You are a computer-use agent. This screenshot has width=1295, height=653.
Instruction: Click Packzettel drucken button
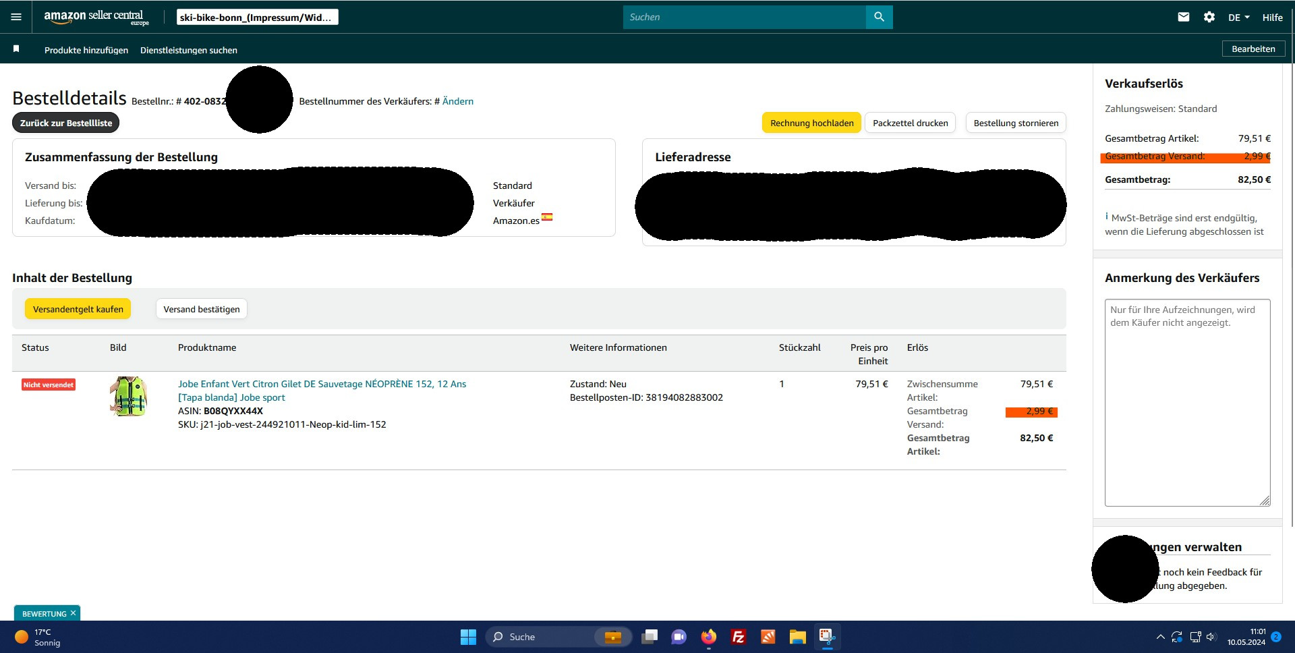point(910,123)
